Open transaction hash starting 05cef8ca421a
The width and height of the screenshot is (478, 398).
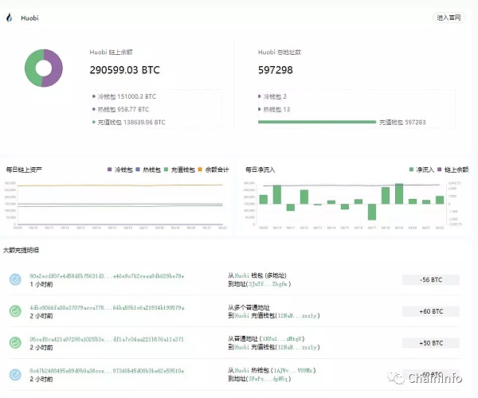click(107, 339)
